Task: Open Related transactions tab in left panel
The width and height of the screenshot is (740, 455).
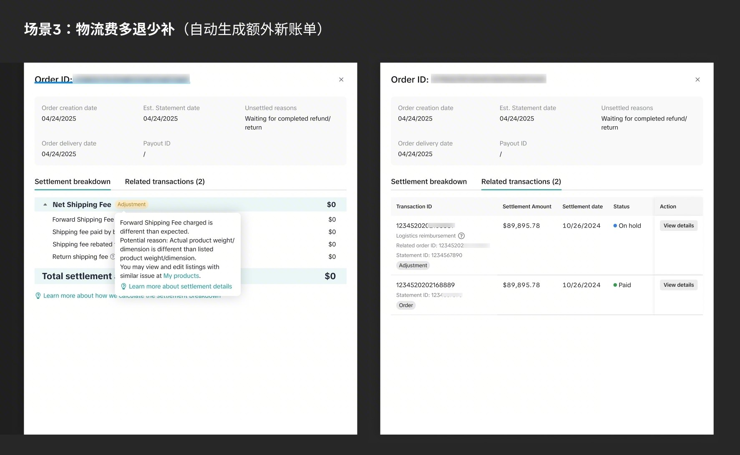Action: [x=165, y=182]
